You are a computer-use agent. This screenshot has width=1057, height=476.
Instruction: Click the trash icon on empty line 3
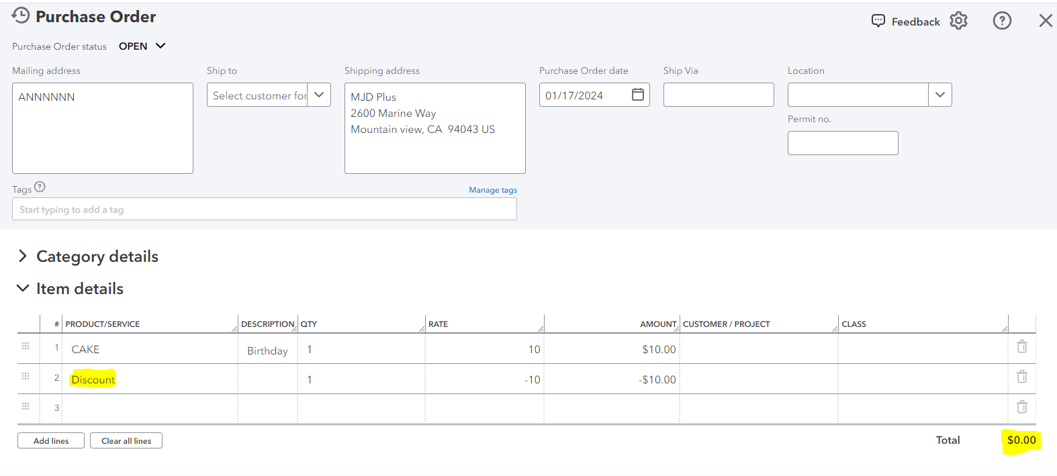click(1022, 407)
